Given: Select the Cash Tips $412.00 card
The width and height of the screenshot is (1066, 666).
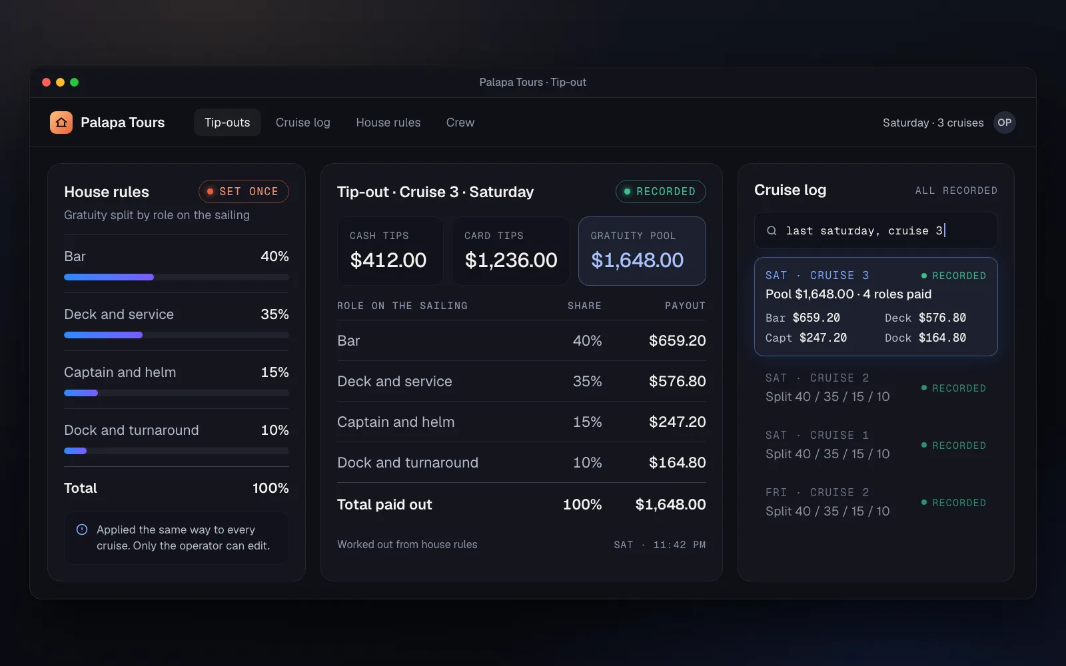Looking at the screenshot, I should pyautogui.click(x=390, y=251).
